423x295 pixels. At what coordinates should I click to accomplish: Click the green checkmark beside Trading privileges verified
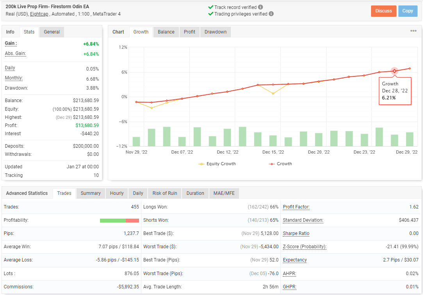[x=211, y=13]
